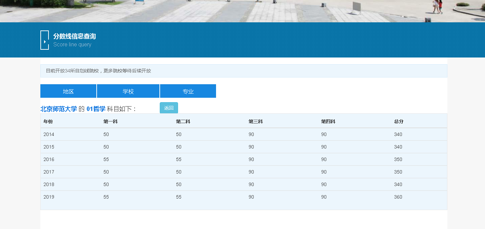
Task: Select the 2015 year cell
Action: pos(49,147)
